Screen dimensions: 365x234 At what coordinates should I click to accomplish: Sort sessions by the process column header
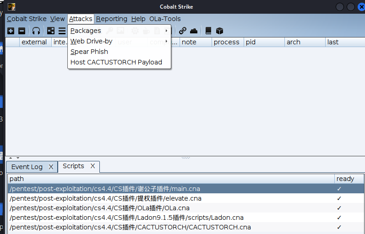tap(227, 42)
